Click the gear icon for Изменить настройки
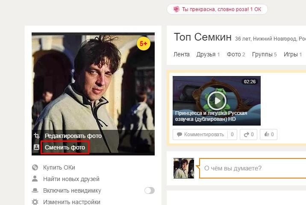Screen dimensions: 306x205 pyautogui.click(x=35, y=202)
